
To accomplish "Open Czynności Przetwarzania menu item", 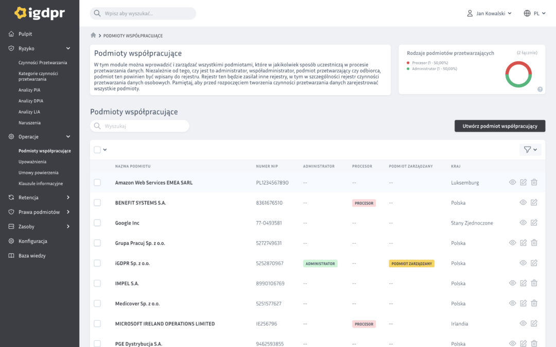I will (x=43, y=62).
